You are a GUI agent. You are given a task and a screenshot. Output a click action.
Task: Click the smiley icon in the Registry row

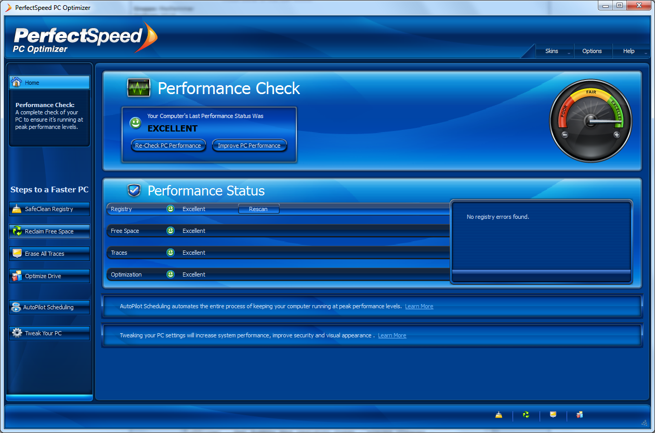pyautogui.click(x=171, y=208)
